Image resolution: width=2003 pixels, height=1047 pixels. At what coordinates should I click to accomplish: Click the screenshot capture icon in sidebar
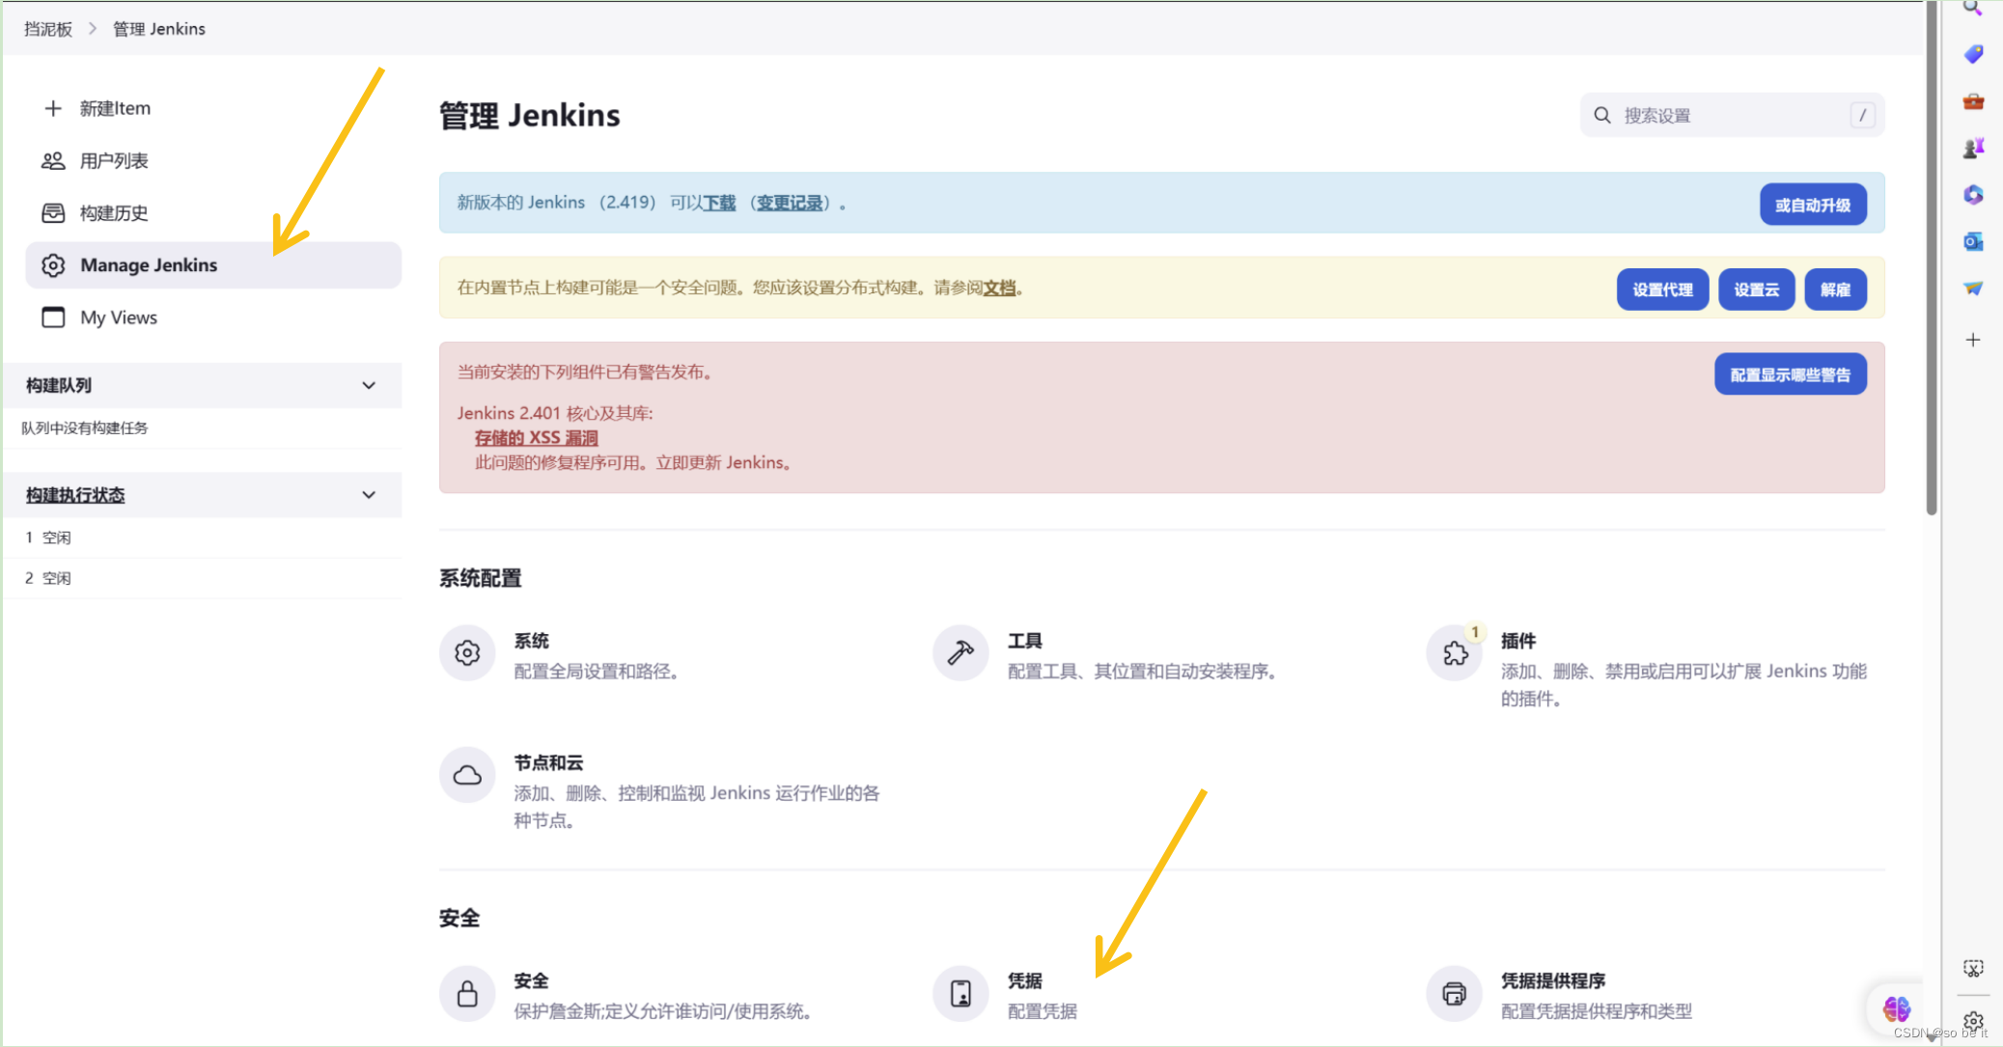coord(1973,968)
